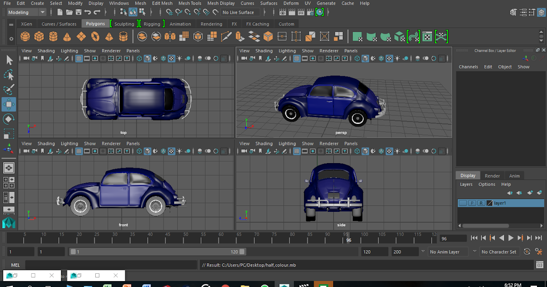Toggle the P playback flag on layer1

click(472, 203)
